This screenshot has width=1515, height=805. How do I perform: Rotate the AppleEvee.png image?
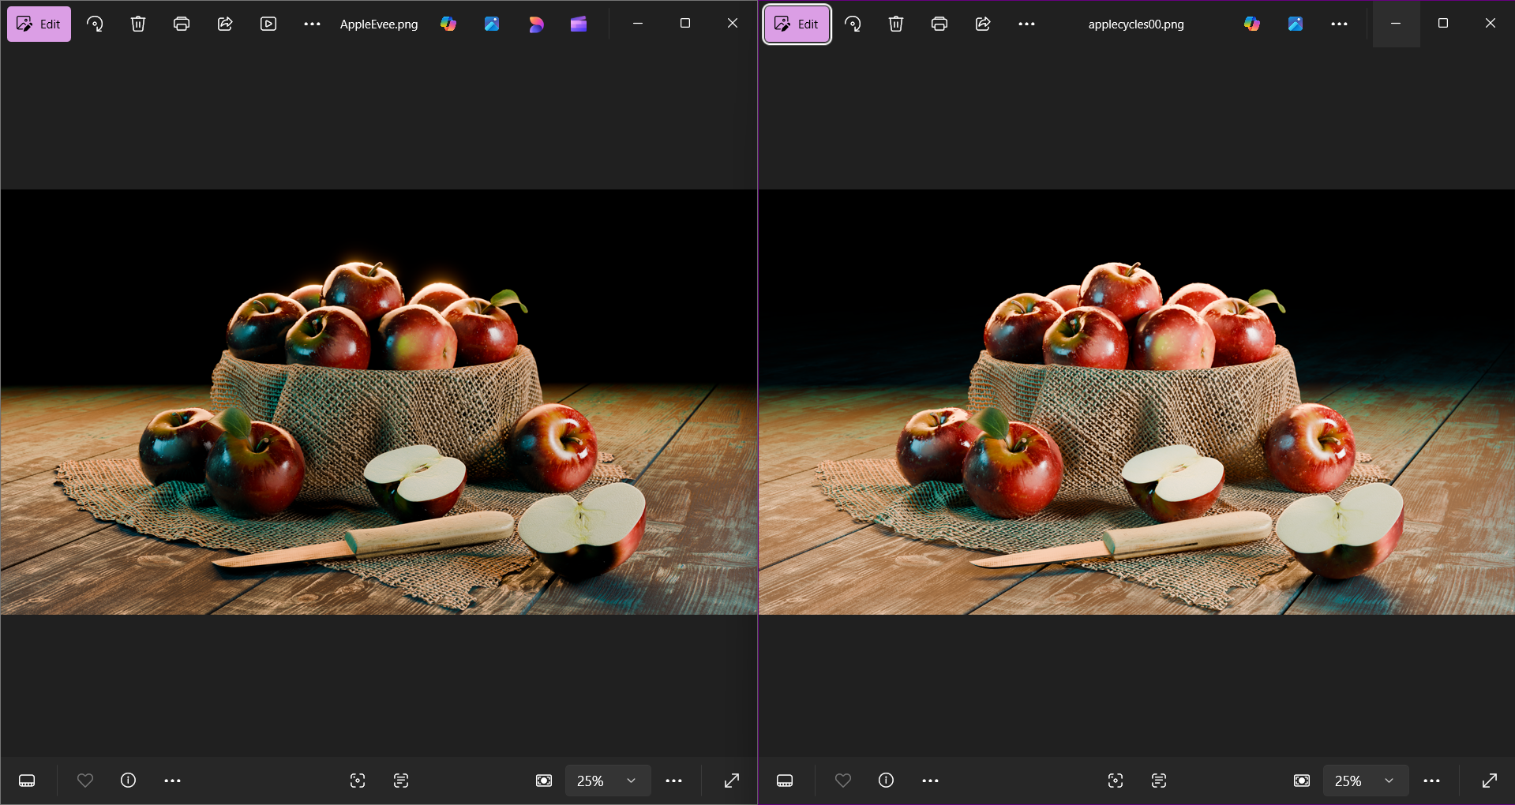95,24
